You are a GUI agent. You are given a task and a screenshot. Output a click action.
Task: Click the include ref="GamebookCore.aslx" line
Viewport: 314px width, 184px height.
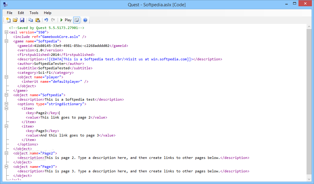click(50, 37)
